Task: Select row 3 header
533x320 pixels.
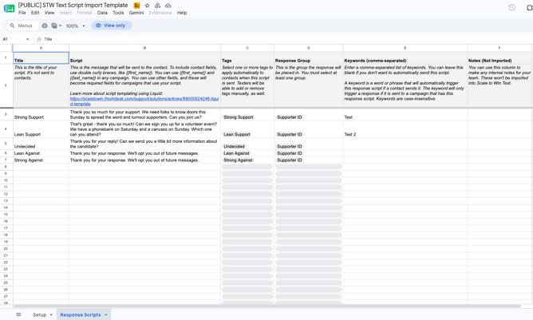Action: click(x=6, y=114)
